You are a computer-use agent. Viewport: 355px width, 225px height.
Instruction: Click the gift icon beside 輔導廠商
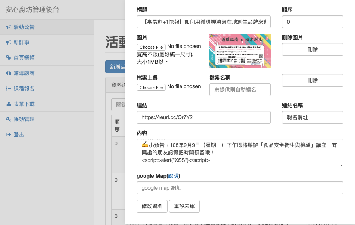point(9,73)
